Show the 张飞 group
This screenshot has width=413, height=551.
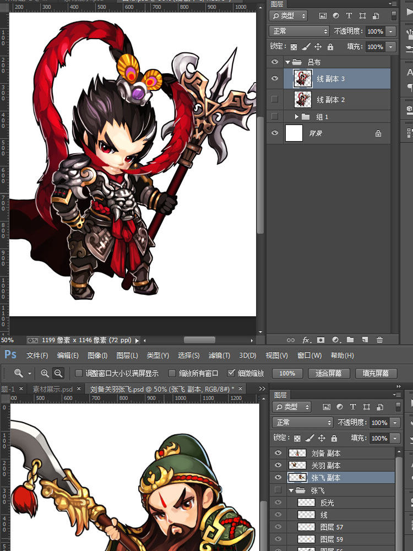coord(278,489)
